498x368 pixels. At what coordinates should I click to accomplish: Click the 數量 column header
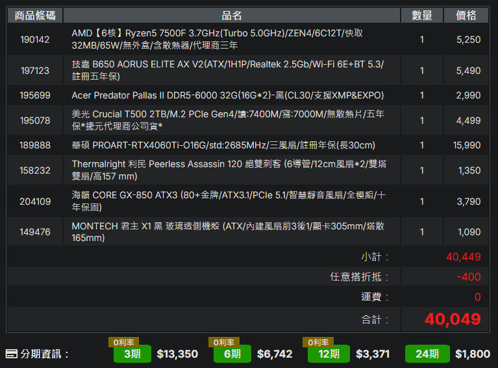(422, 15)
